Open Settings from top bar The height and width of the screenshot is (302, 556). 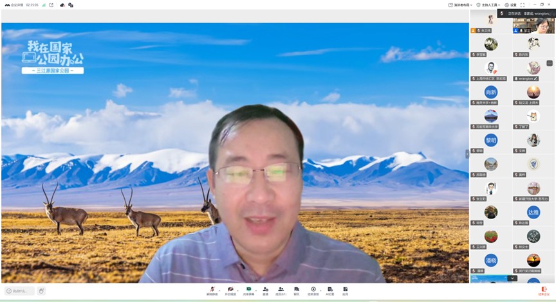click(510, 4)
